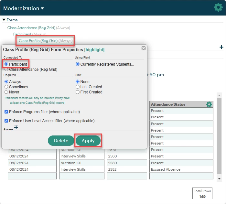226x204 pixels.
Task: Click the vertical scrollbar thumb
Action: coord(219,136)
